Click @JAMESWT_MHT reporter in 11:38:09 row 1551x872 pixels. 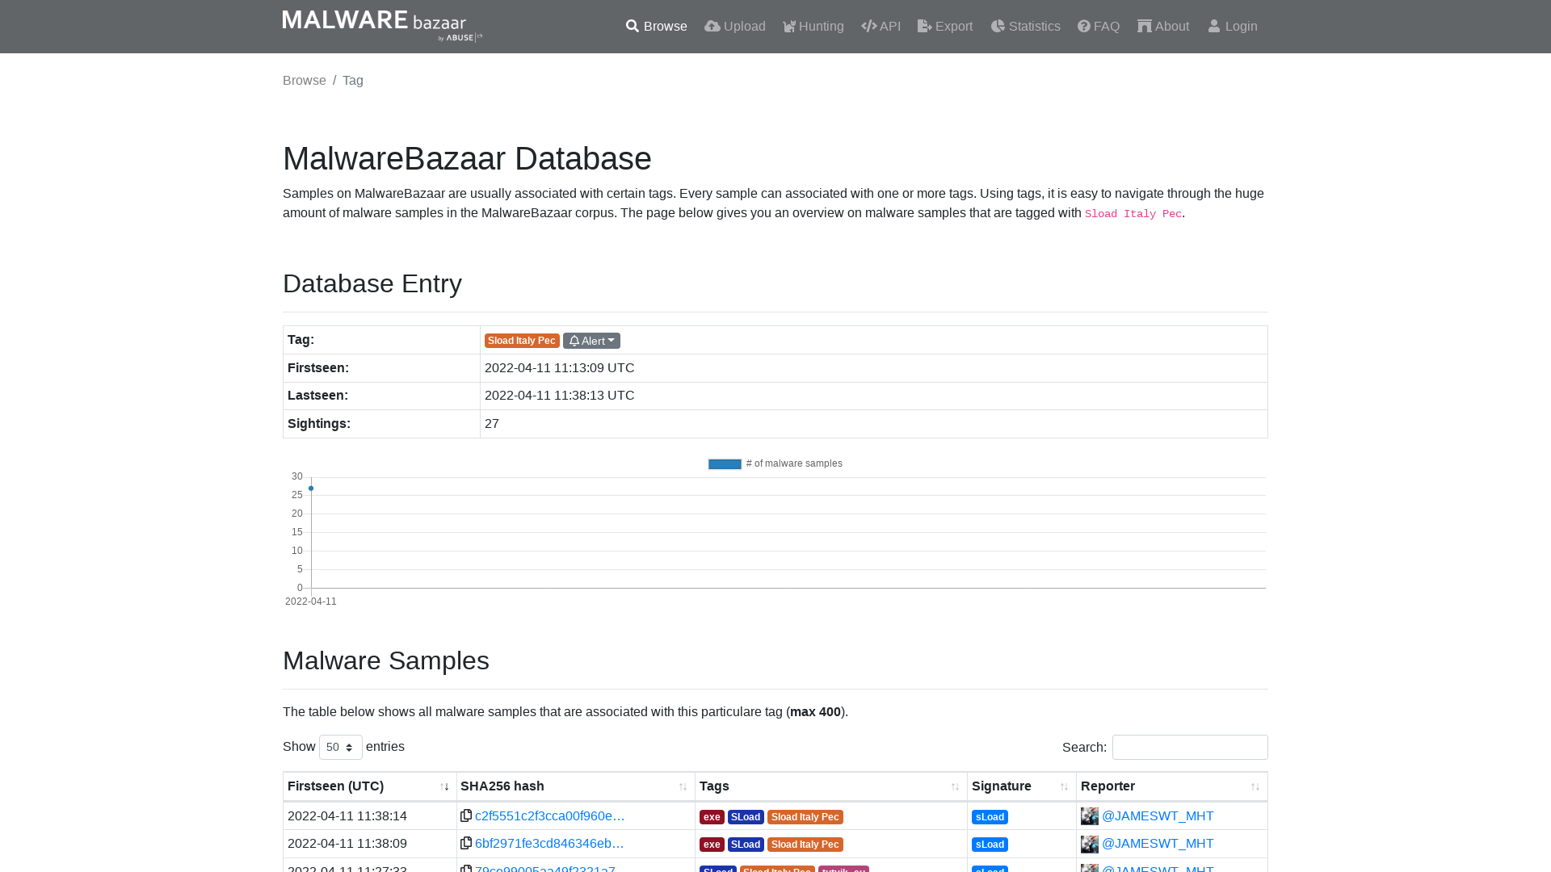(x=1158, y=843)
